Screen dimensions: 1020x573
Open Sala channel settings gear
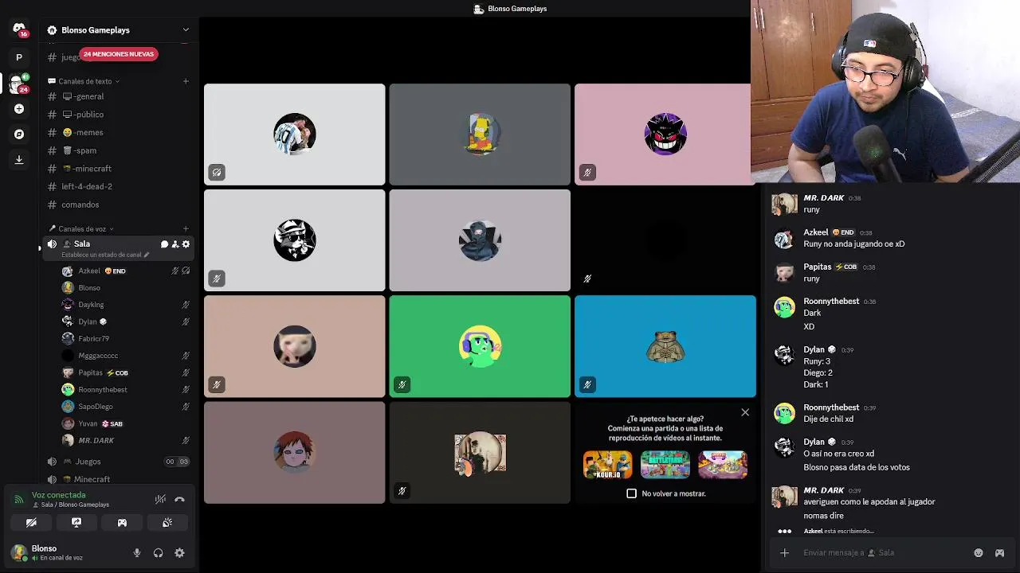pyautogui.click(x=186, y=244)
